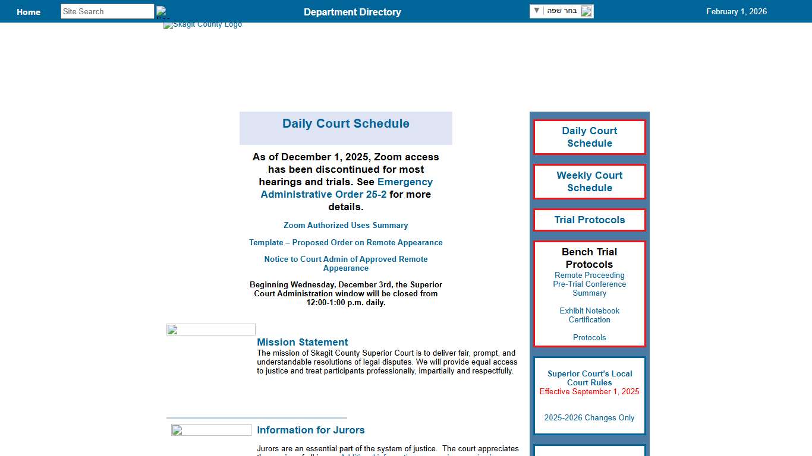Click the Skagit County Logo image
812x456 pixels.
pyautogui.click(x=203, y=25)
